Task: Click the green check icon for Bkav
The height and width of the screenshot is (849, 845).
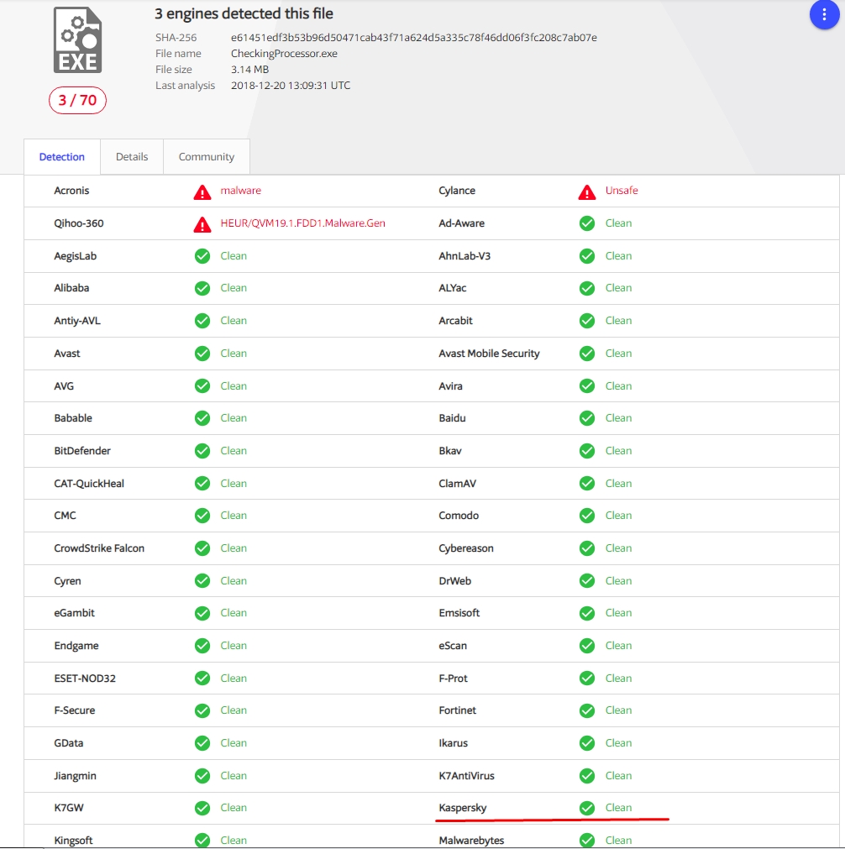Action: (x=587, y=451)
